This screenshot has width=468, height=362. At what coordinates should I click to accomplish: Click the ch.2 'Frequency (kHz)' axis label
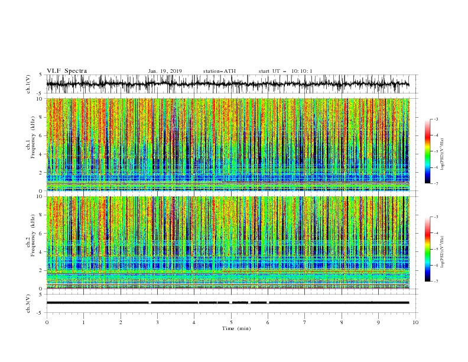coord(32,235)
